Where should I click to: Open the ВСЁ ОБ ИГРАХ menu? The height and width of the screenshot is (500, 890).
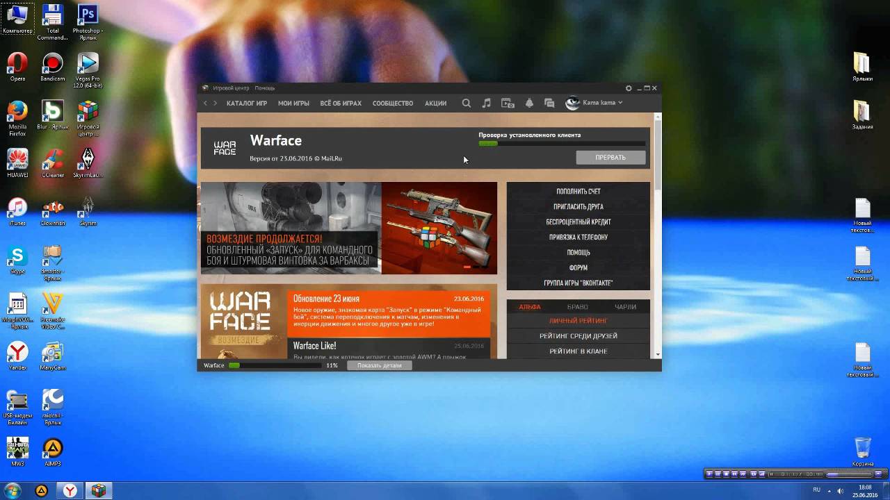341,103
